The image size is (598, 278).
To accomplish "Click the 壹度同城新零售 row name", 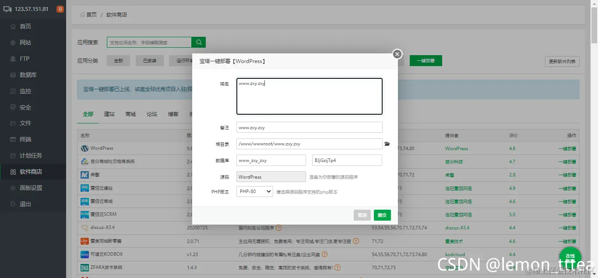I will point(106,241).
